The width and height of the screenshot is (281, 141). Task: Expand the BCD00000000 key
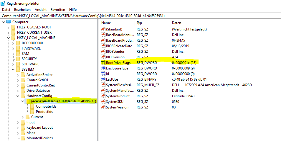pyautogui.click(x=13, y=43)
